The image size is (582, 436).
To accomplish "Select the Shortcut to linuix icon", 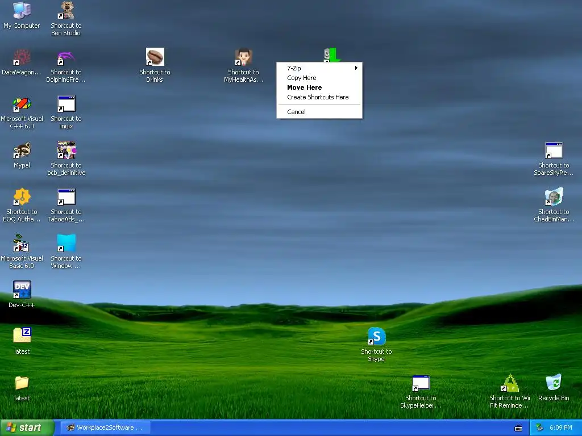I will click(x=66, y=104).
